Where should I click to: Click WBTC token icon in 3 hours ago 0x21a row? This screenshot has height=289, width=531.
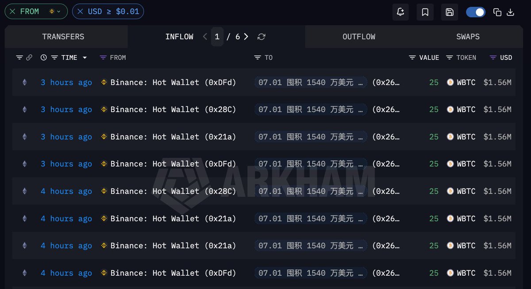(x=450, y=137)
